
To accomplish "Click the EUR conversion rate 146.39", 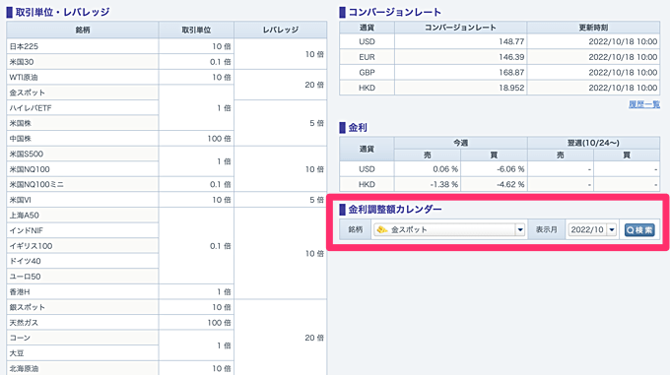I will pyautogui.click(x=511, y=57).
